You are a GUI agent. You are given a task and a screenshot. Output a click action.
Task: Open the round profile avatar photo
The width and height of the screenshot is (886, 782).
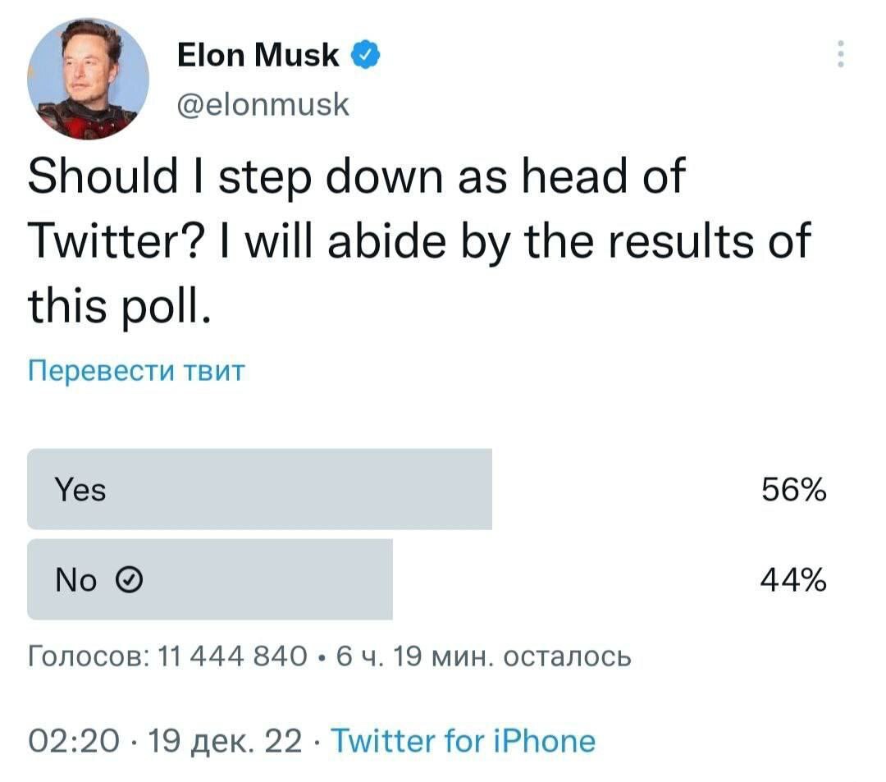coord(88,79)
